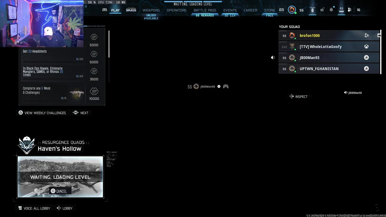The width and height of the screenshot is (386, 217).
Task: Click the R3 icon beside NEXT
Action: [x=75, y=113]
